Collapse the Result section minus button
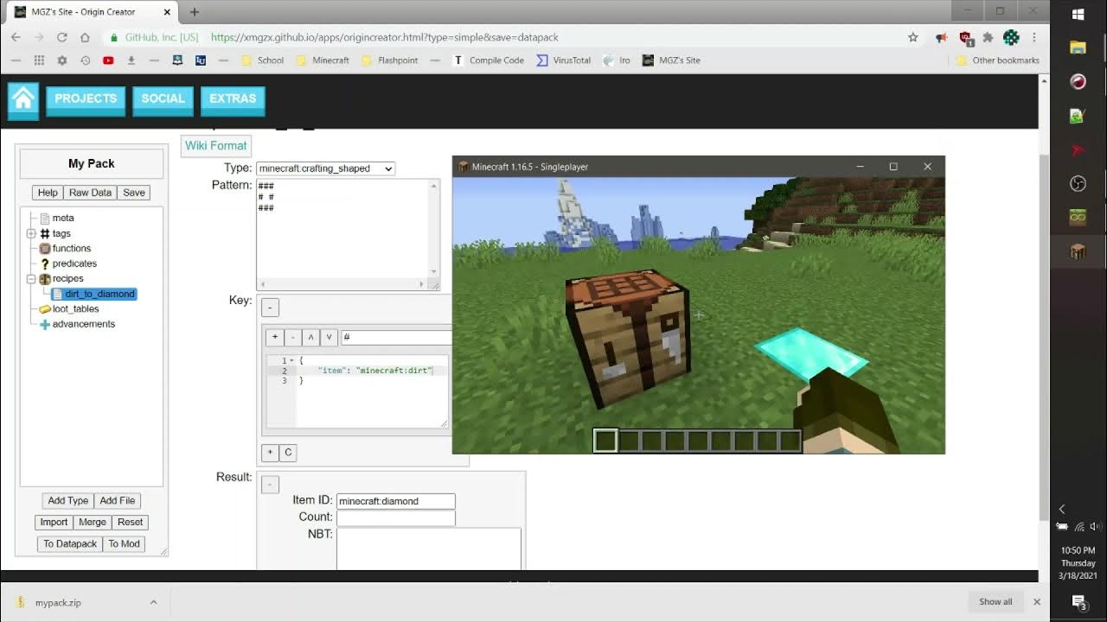The height and width of the screenshot is (622, 1107). click(270, 486)
